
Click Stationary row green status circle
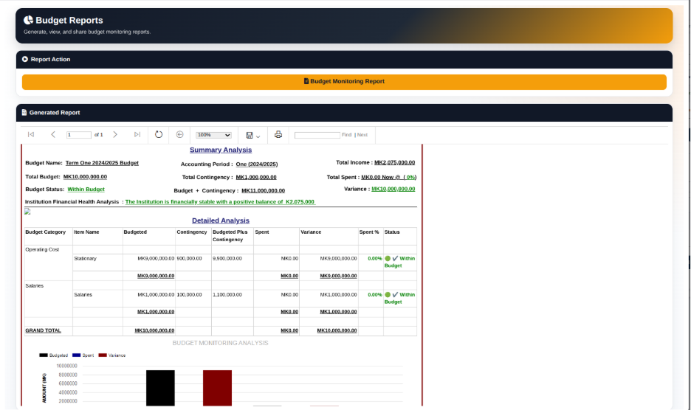pos(388,259)
